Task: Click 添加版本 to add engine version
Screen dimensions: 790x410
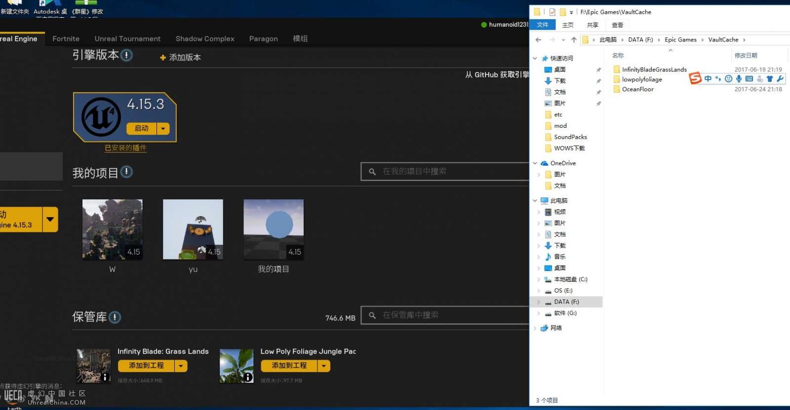Action: point(180,57)
